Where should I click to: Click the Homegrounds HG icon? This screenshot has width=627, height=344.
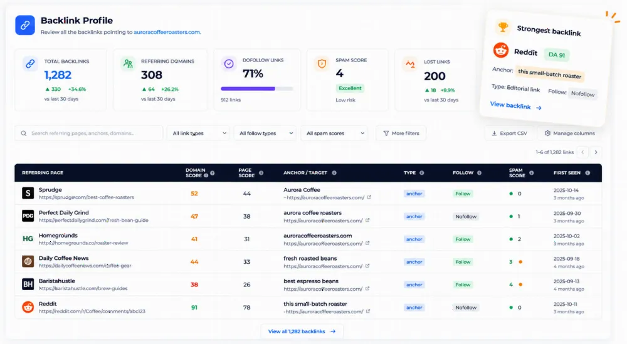click(28, 239)
